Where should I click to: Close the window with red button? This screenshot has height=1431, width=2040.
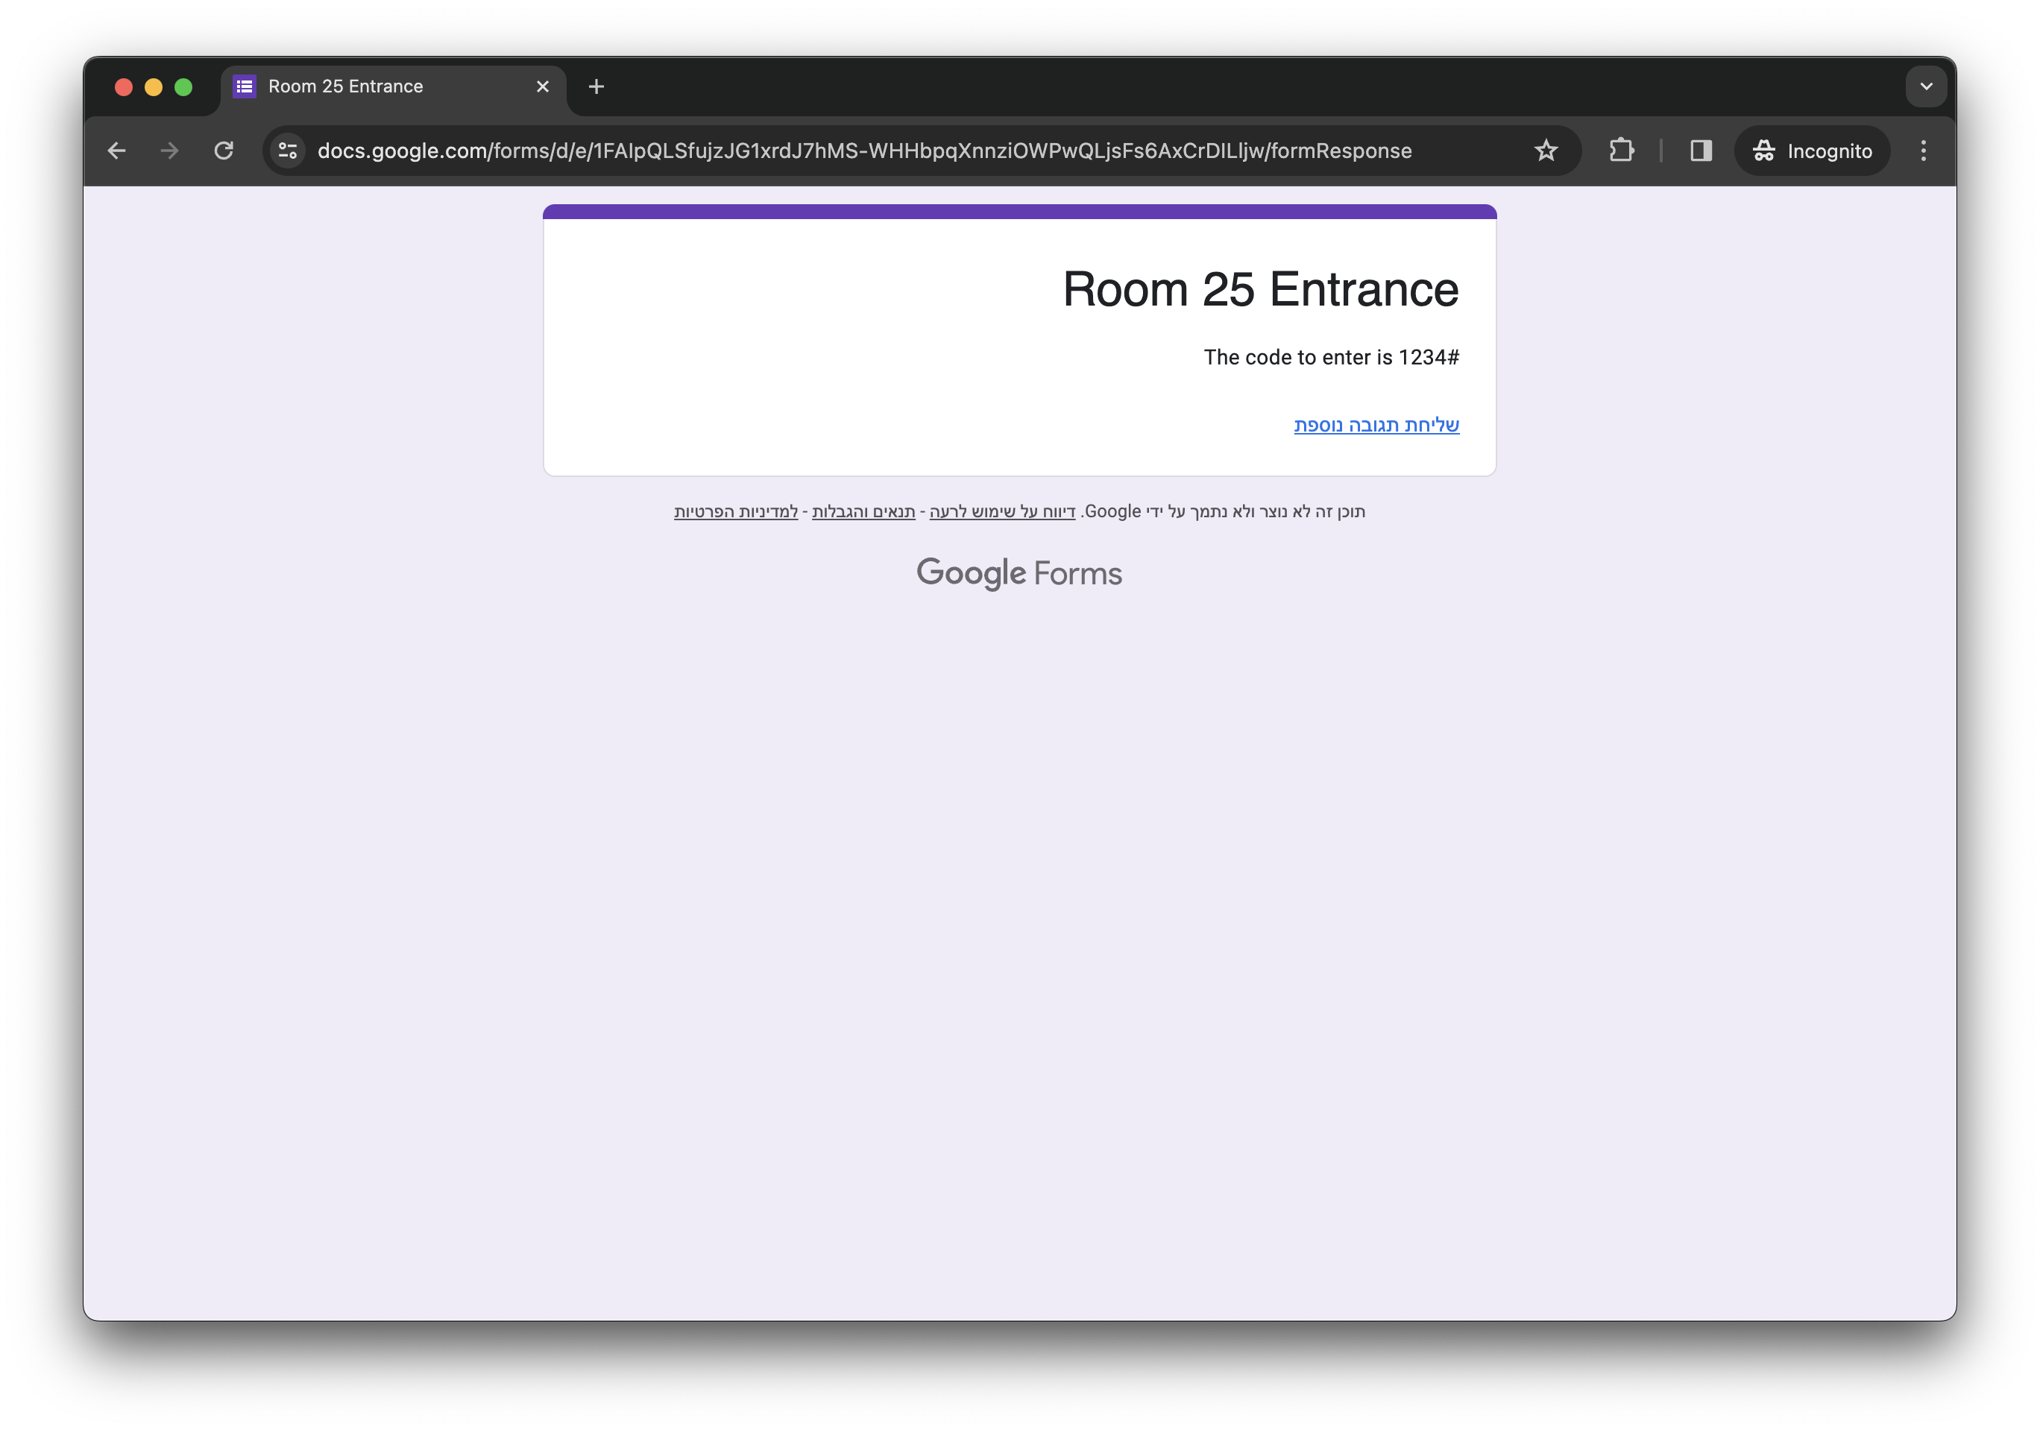pos(124,87)
